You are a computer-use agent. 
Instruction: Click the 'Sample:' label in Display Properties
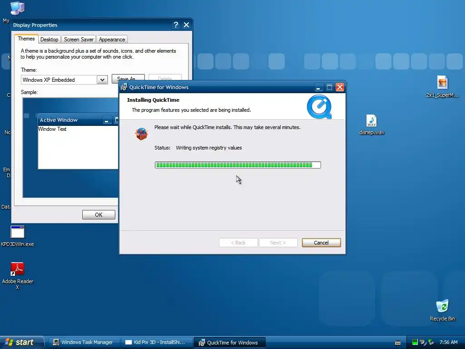point(30,92)
